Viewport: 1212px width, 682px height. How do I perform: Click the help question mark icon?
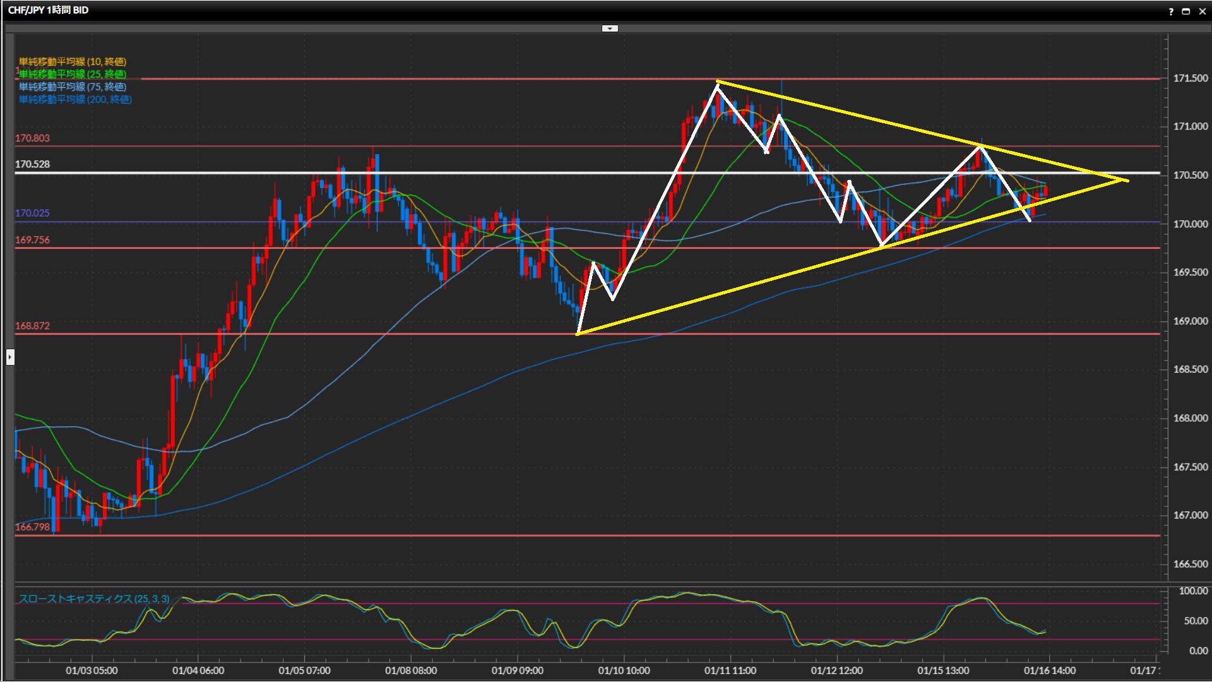point(1171,11)
